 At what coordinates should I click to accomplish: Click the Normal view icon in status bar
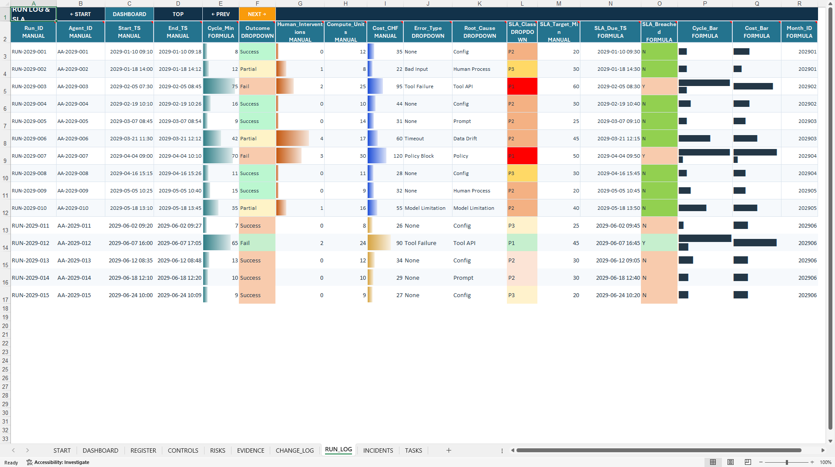click(x=713, y=462)
